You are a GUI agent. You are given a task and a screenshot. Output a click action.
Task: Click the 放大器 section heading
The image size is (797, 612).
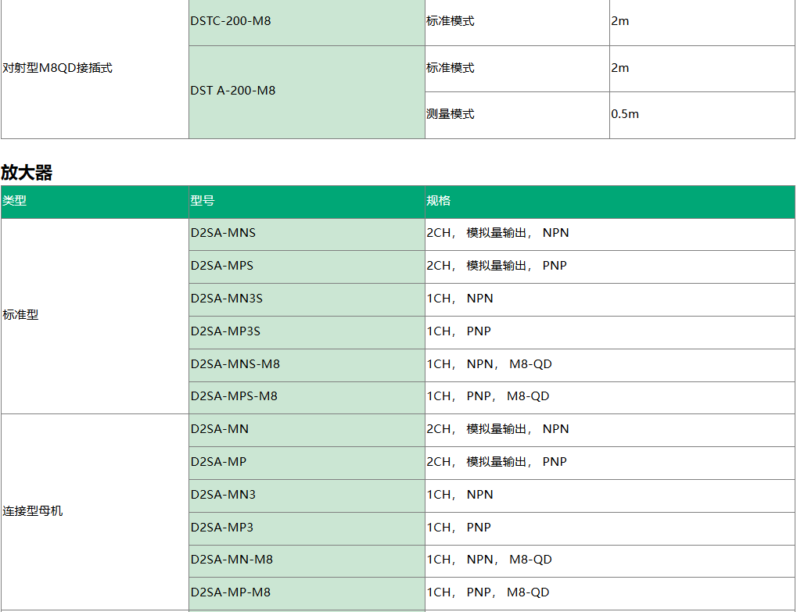(x=27, y=173)
